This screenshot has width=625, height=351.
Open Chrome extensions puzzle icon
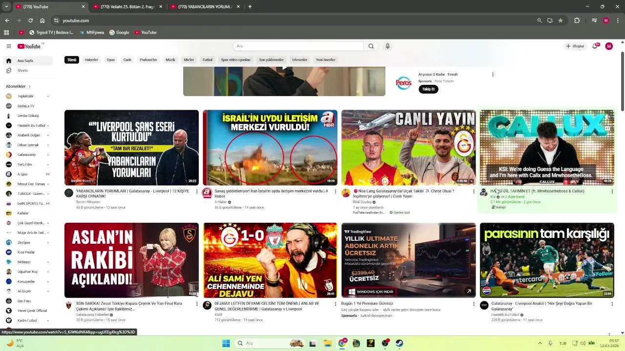click(577, 20)
